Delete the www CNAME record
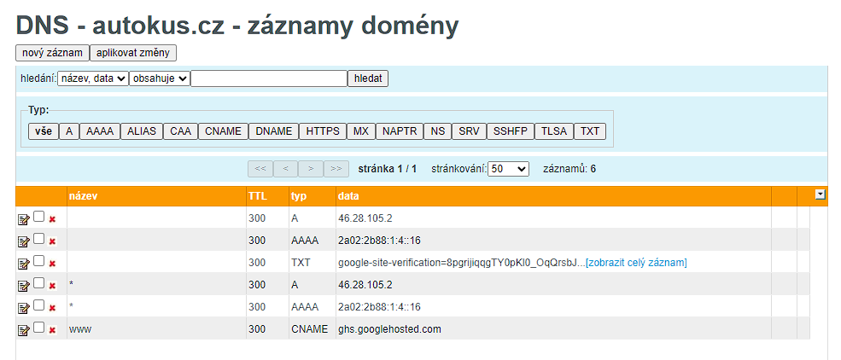 pos(52,329)
